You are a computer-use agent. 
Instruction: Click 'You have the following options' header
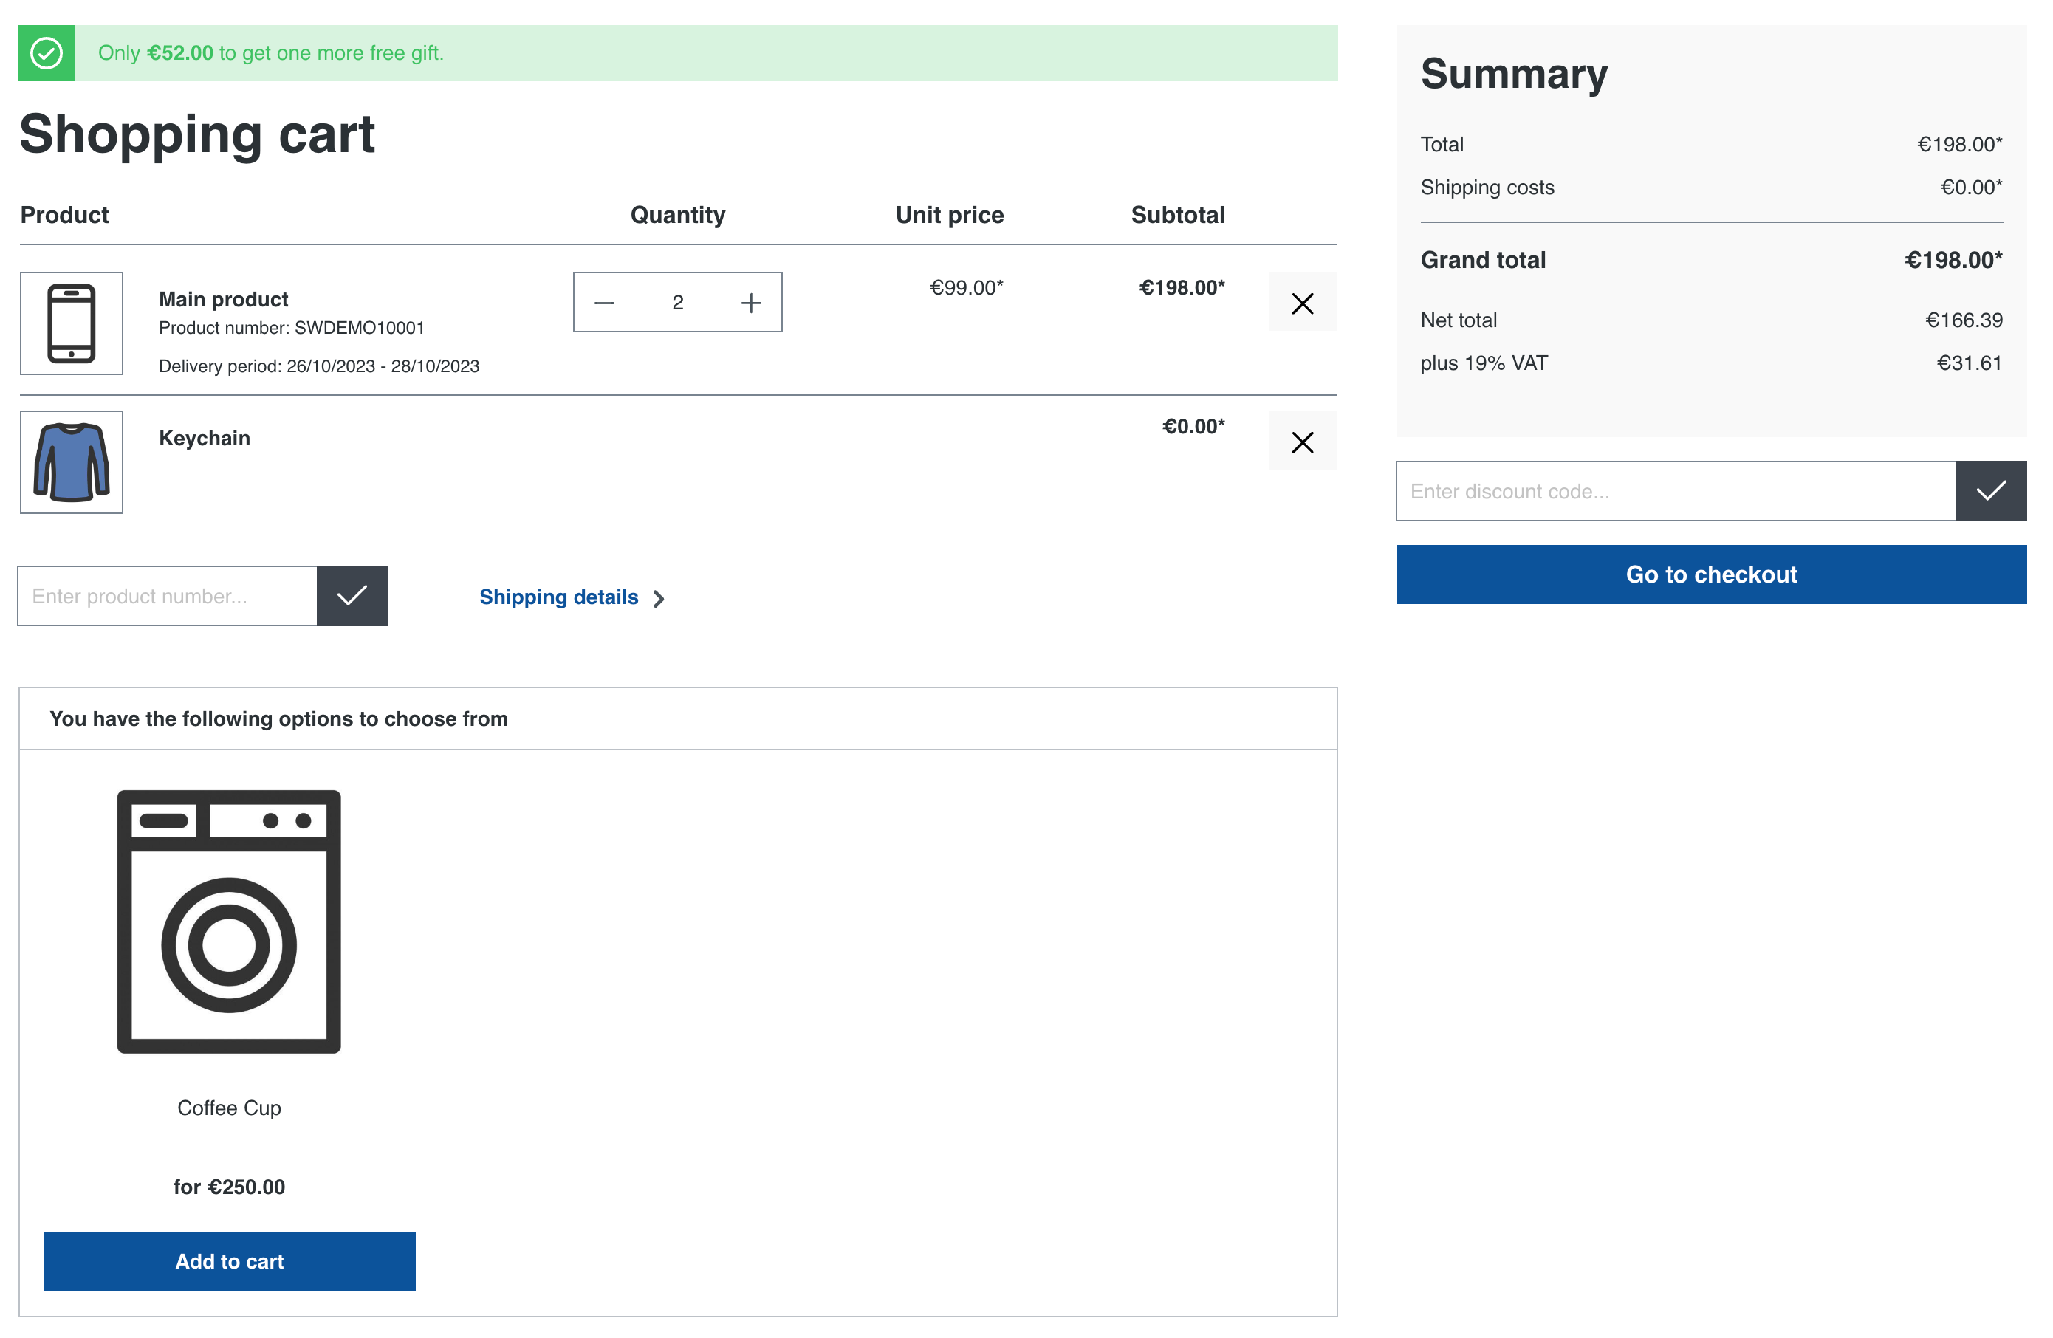278,718
